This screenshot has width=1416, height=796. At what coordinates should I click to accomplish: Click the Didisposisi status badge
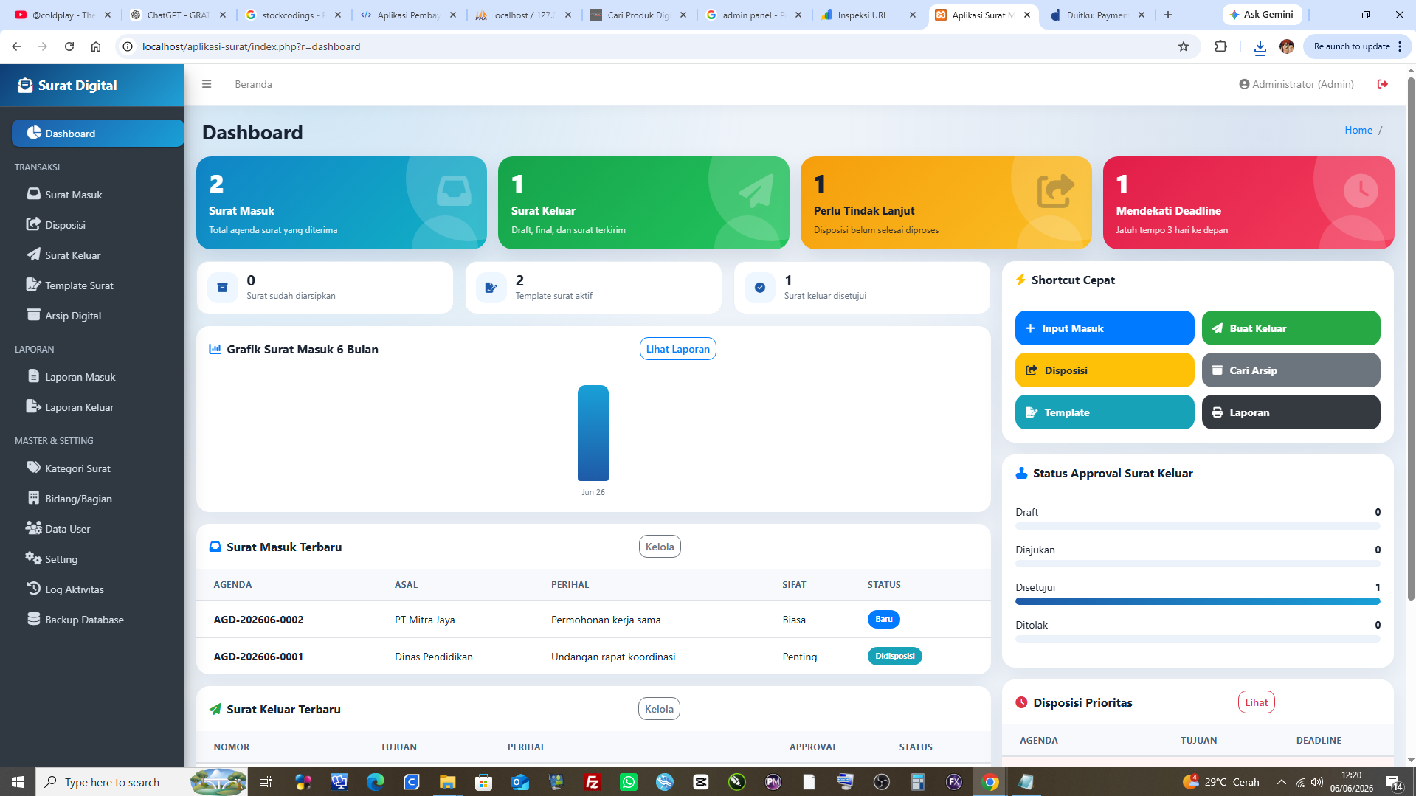894,656
